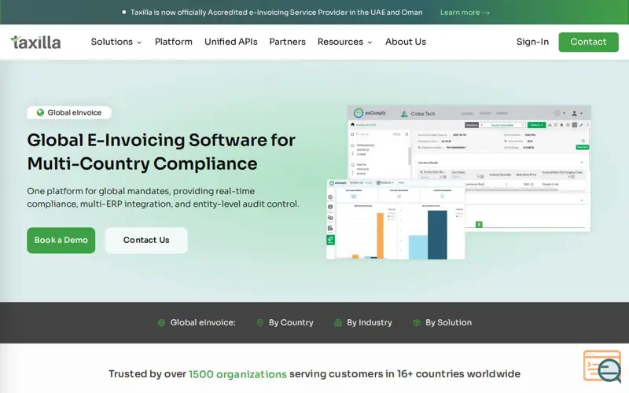
Task: Click the icon beside By Country
Action: pos(260,322)
